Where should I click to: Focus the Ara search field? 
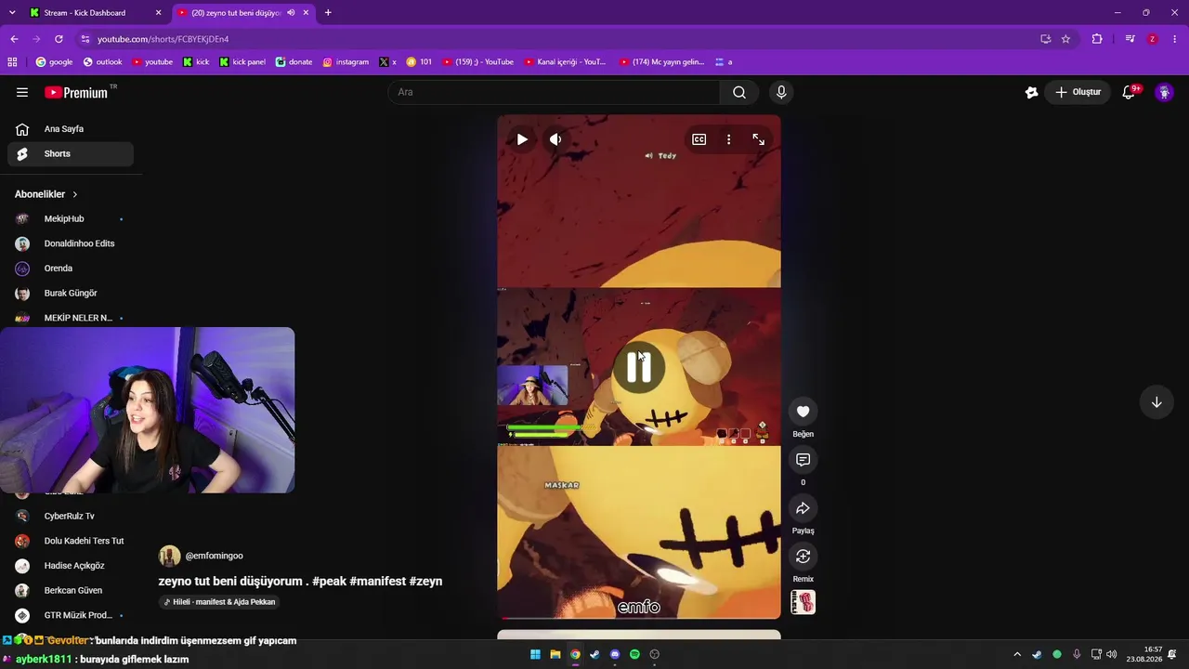point(555,92)
